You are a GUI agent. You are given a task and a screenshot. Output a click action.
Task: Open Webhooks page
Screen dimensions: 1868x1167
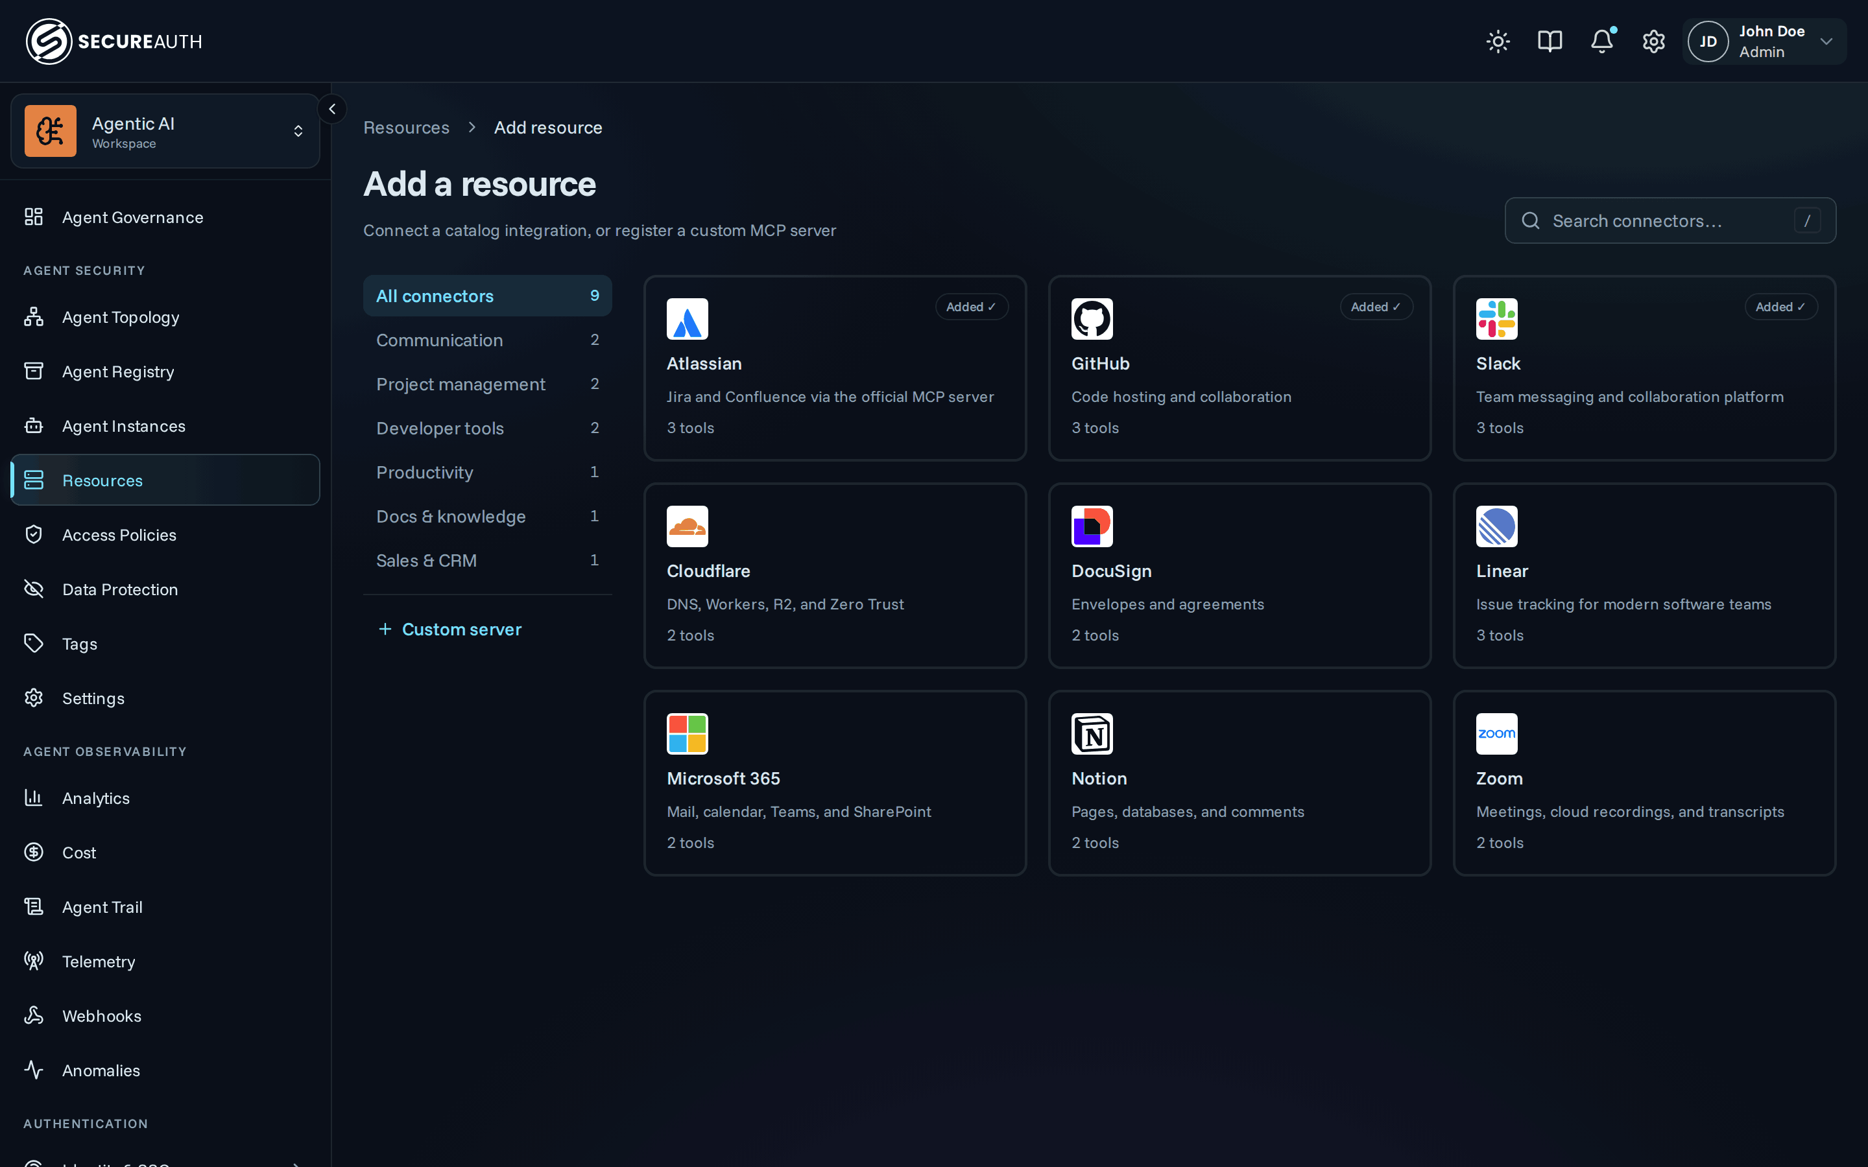(165, 1017)
